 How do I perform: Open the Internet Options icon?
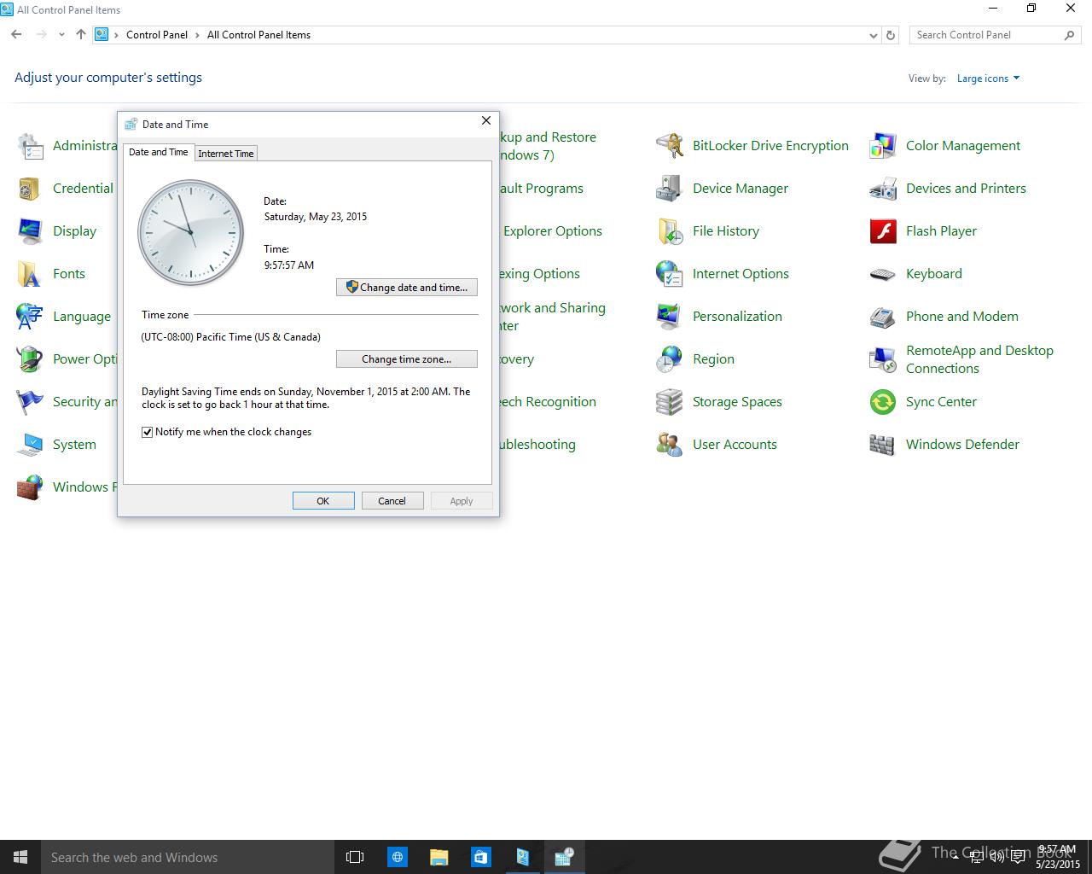[669, 274]
